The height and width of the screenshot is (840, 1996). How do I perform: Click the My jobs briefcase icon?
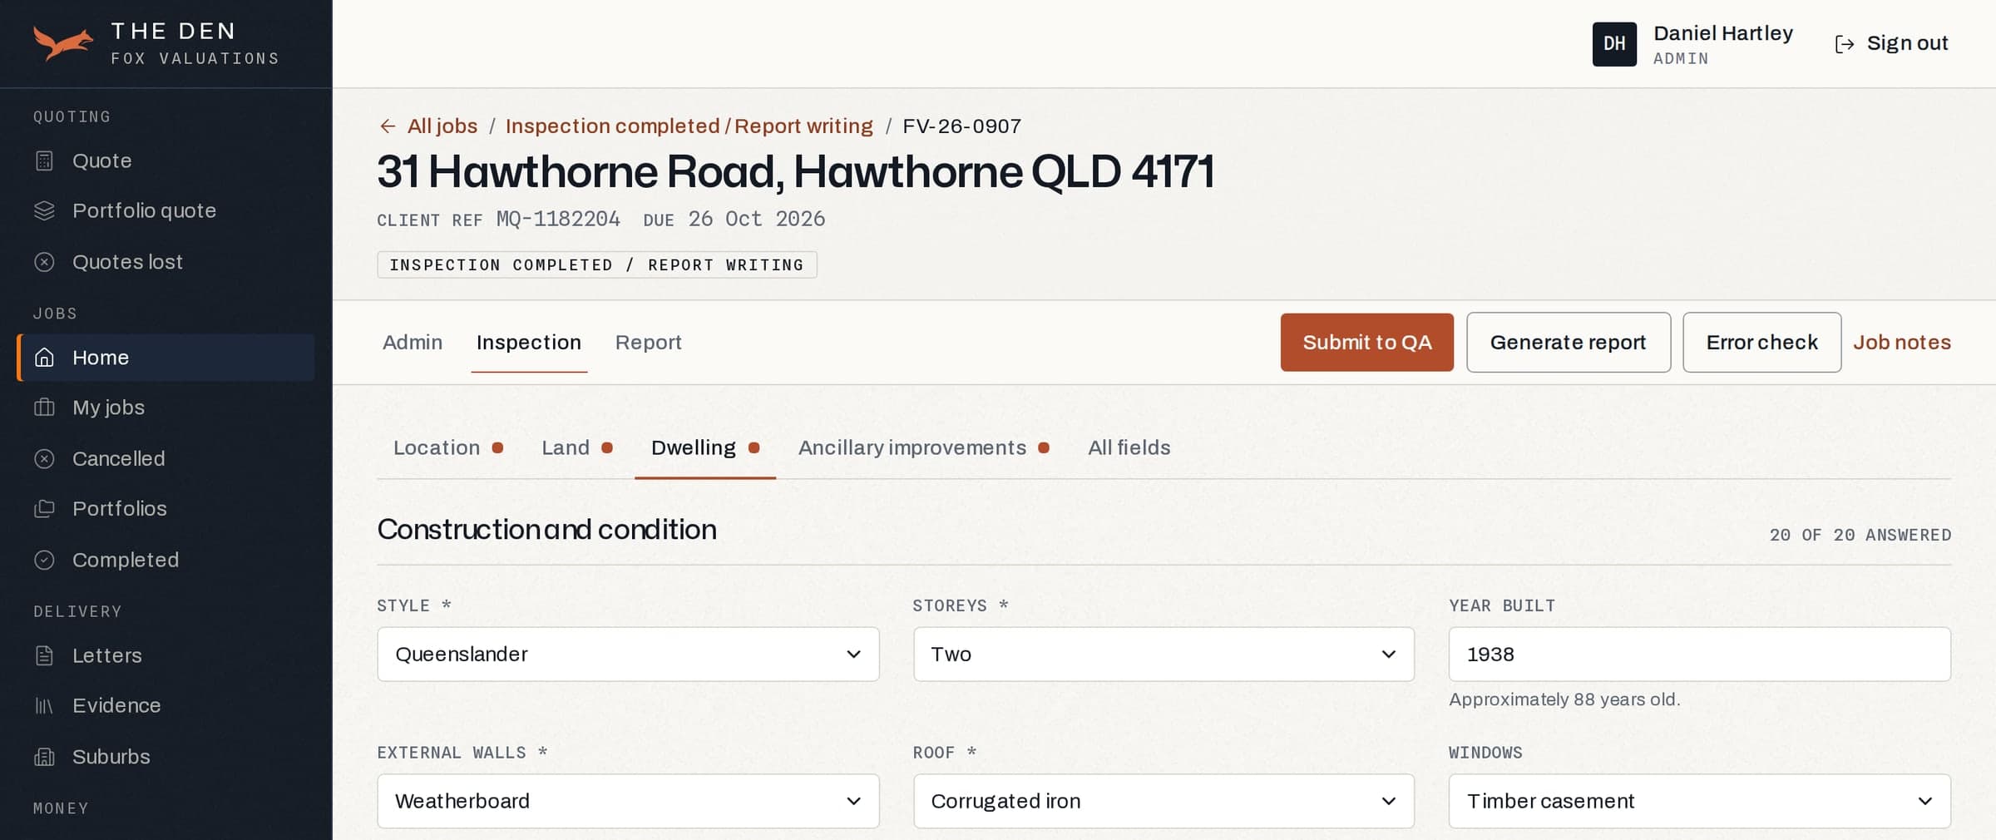(44, 408)
